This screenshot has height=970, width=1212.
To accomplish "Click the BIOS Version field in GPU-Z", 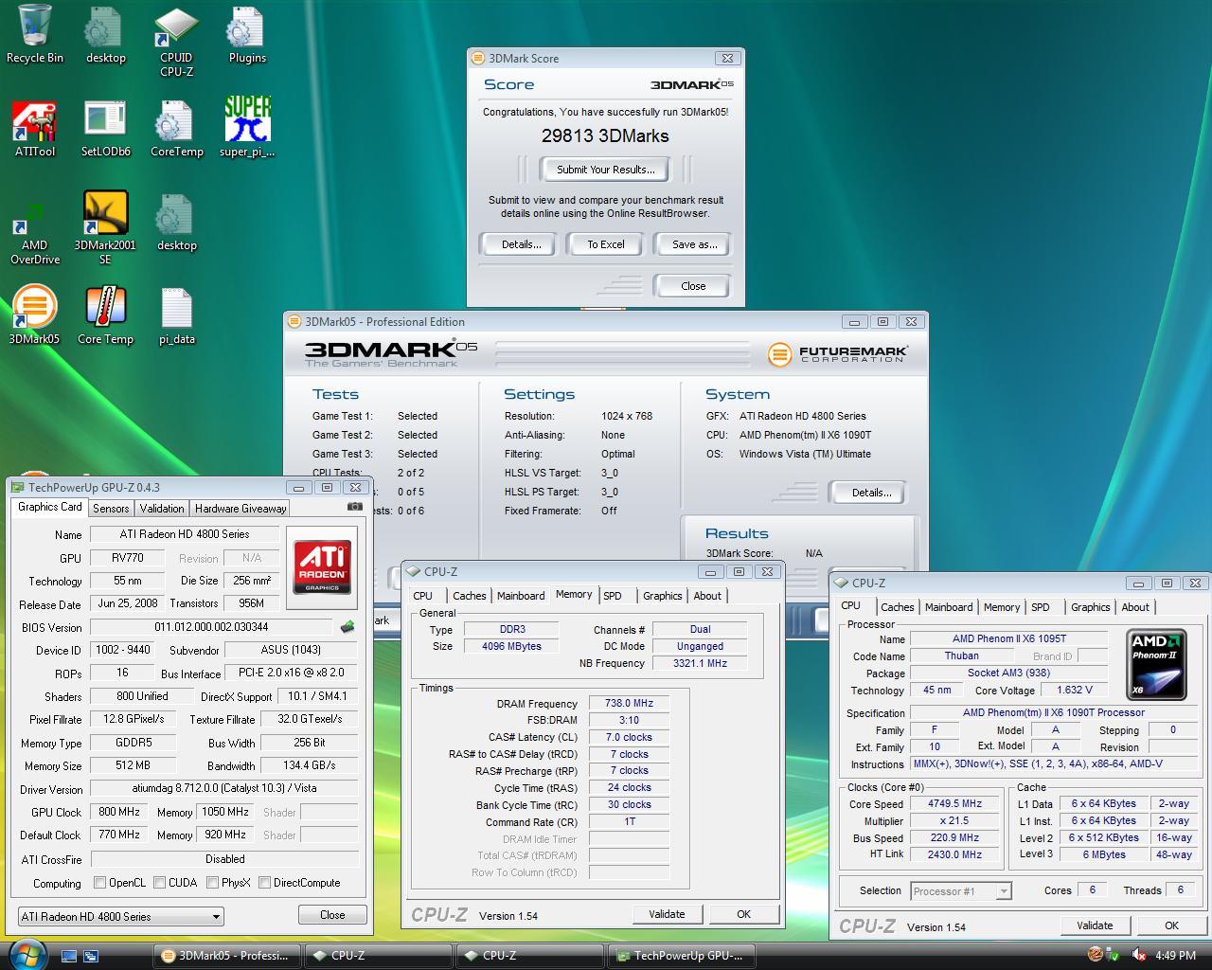I will [x=211, y=627].
